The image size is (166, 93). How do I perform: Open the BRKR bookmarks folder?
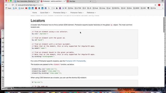click(136, 8)
